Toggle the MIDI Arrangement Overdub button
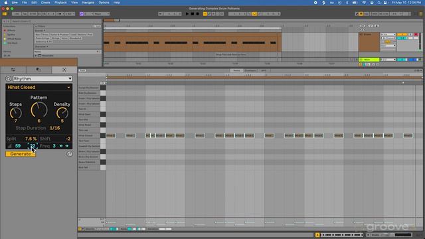 pos(205,14)
